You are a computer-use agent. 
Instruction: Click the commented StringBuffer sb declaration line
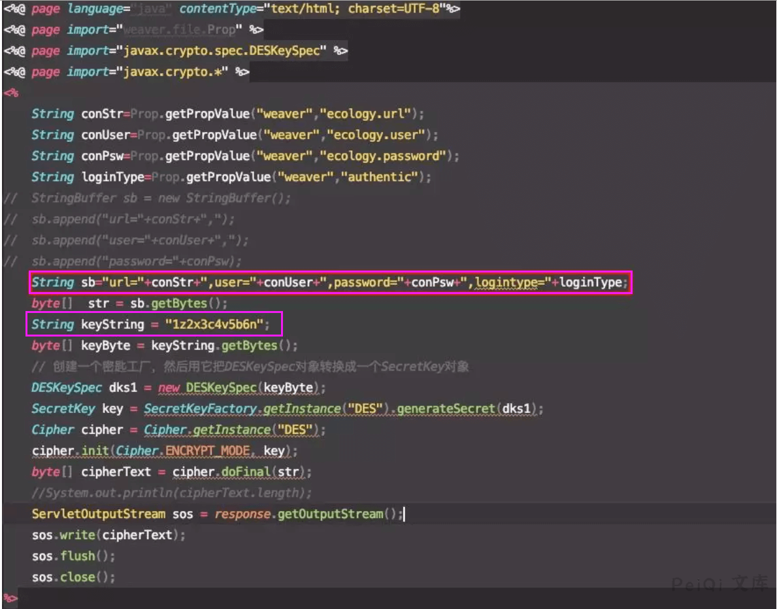coord(161,198)
